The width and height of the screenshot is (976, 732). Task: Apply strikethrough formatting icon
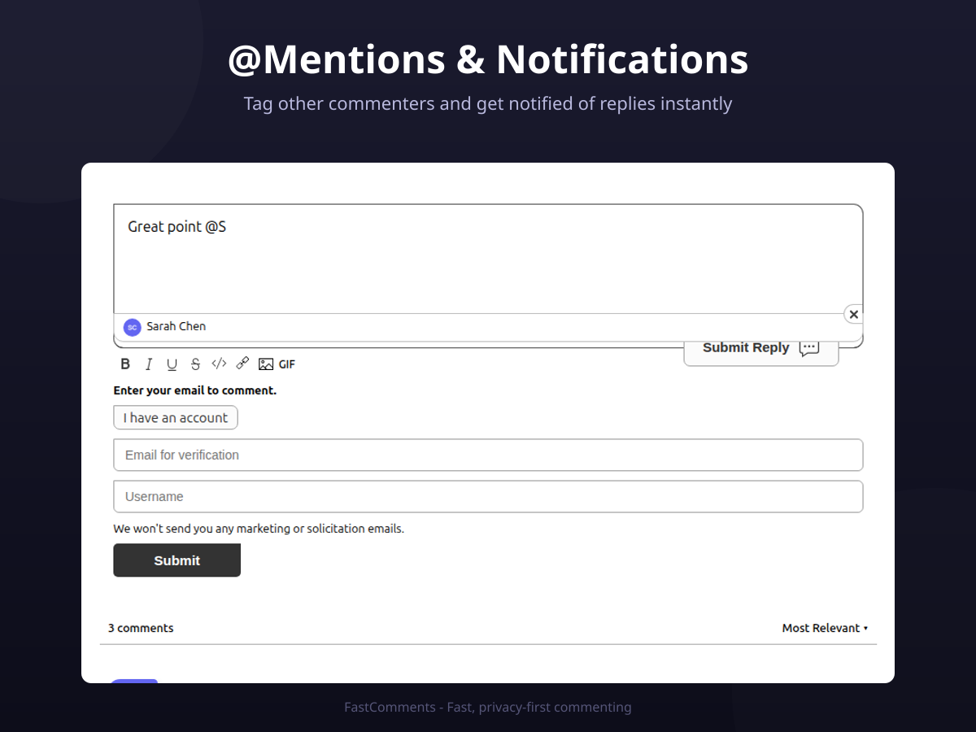click(x=195, y=364)
